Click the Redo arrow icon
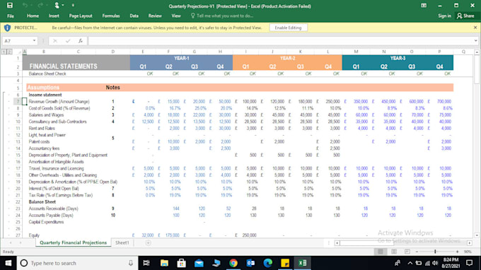Image resolution: width=481 pixels, height=270 pixels. pos(40,5)
